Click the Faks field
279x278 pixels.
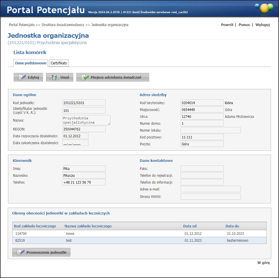coord(202,169)
